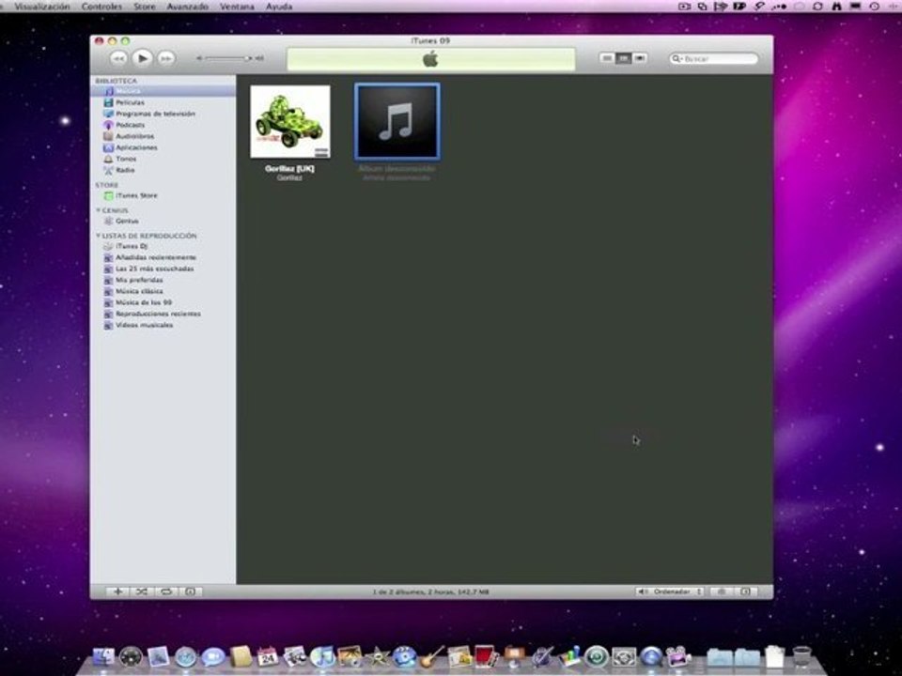Open Películas library icon
Viewport: 902px width, 676px height.
108,102
